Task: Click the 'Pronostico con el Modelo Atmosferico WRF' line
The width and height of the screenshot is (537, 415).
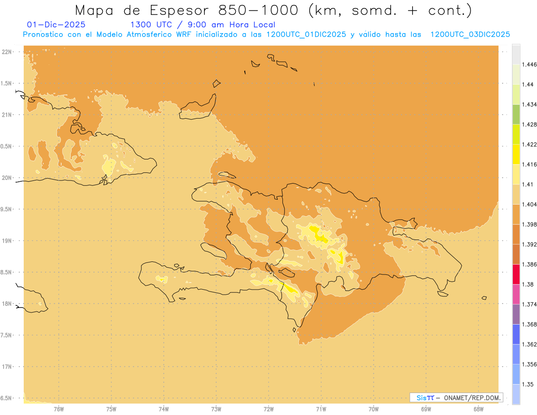Action: point(266,34)
